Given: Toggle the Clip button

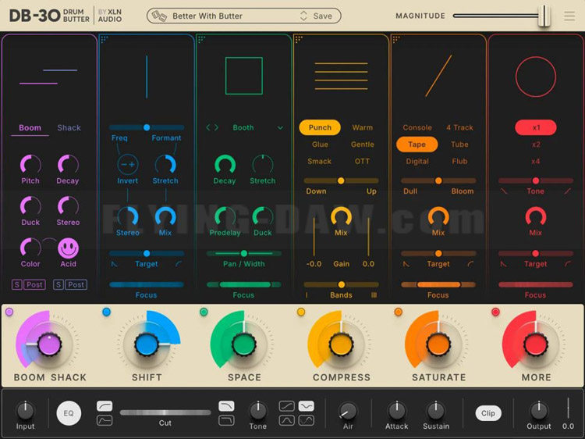Looking at the screenshot, I should click(488, 413).
